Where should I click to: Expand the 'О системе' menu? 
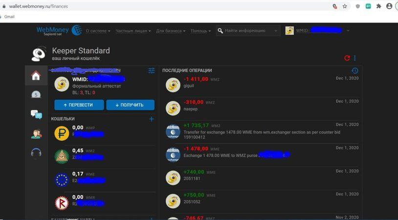(x=98, y=31)
